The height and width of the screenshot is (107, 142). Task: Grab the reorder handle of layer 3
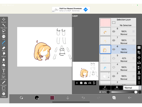133,76
